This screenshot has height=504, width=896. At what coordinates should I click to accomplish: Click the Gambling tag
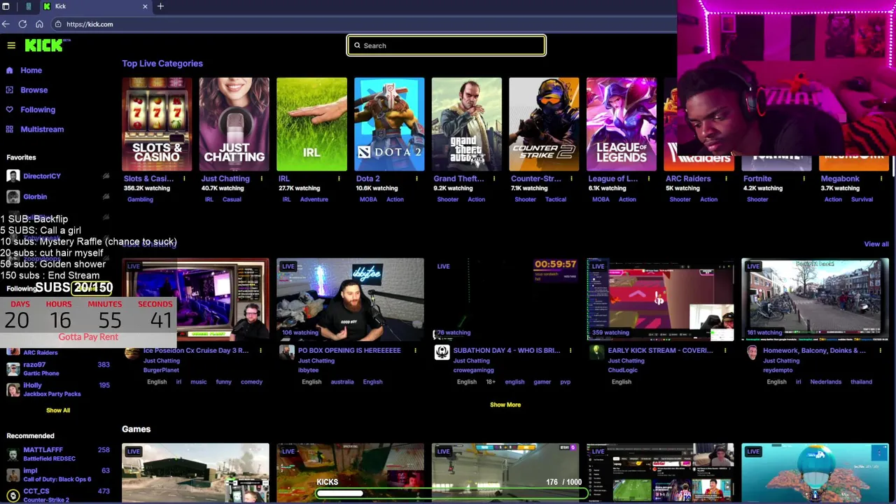tap(140, 199)
